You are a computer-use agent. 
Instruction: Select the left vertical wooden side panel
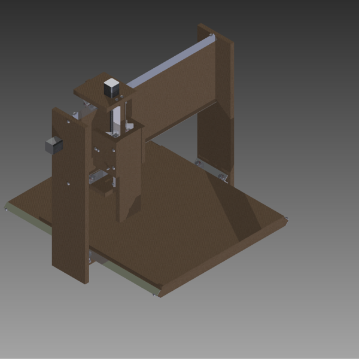(70, 194)
